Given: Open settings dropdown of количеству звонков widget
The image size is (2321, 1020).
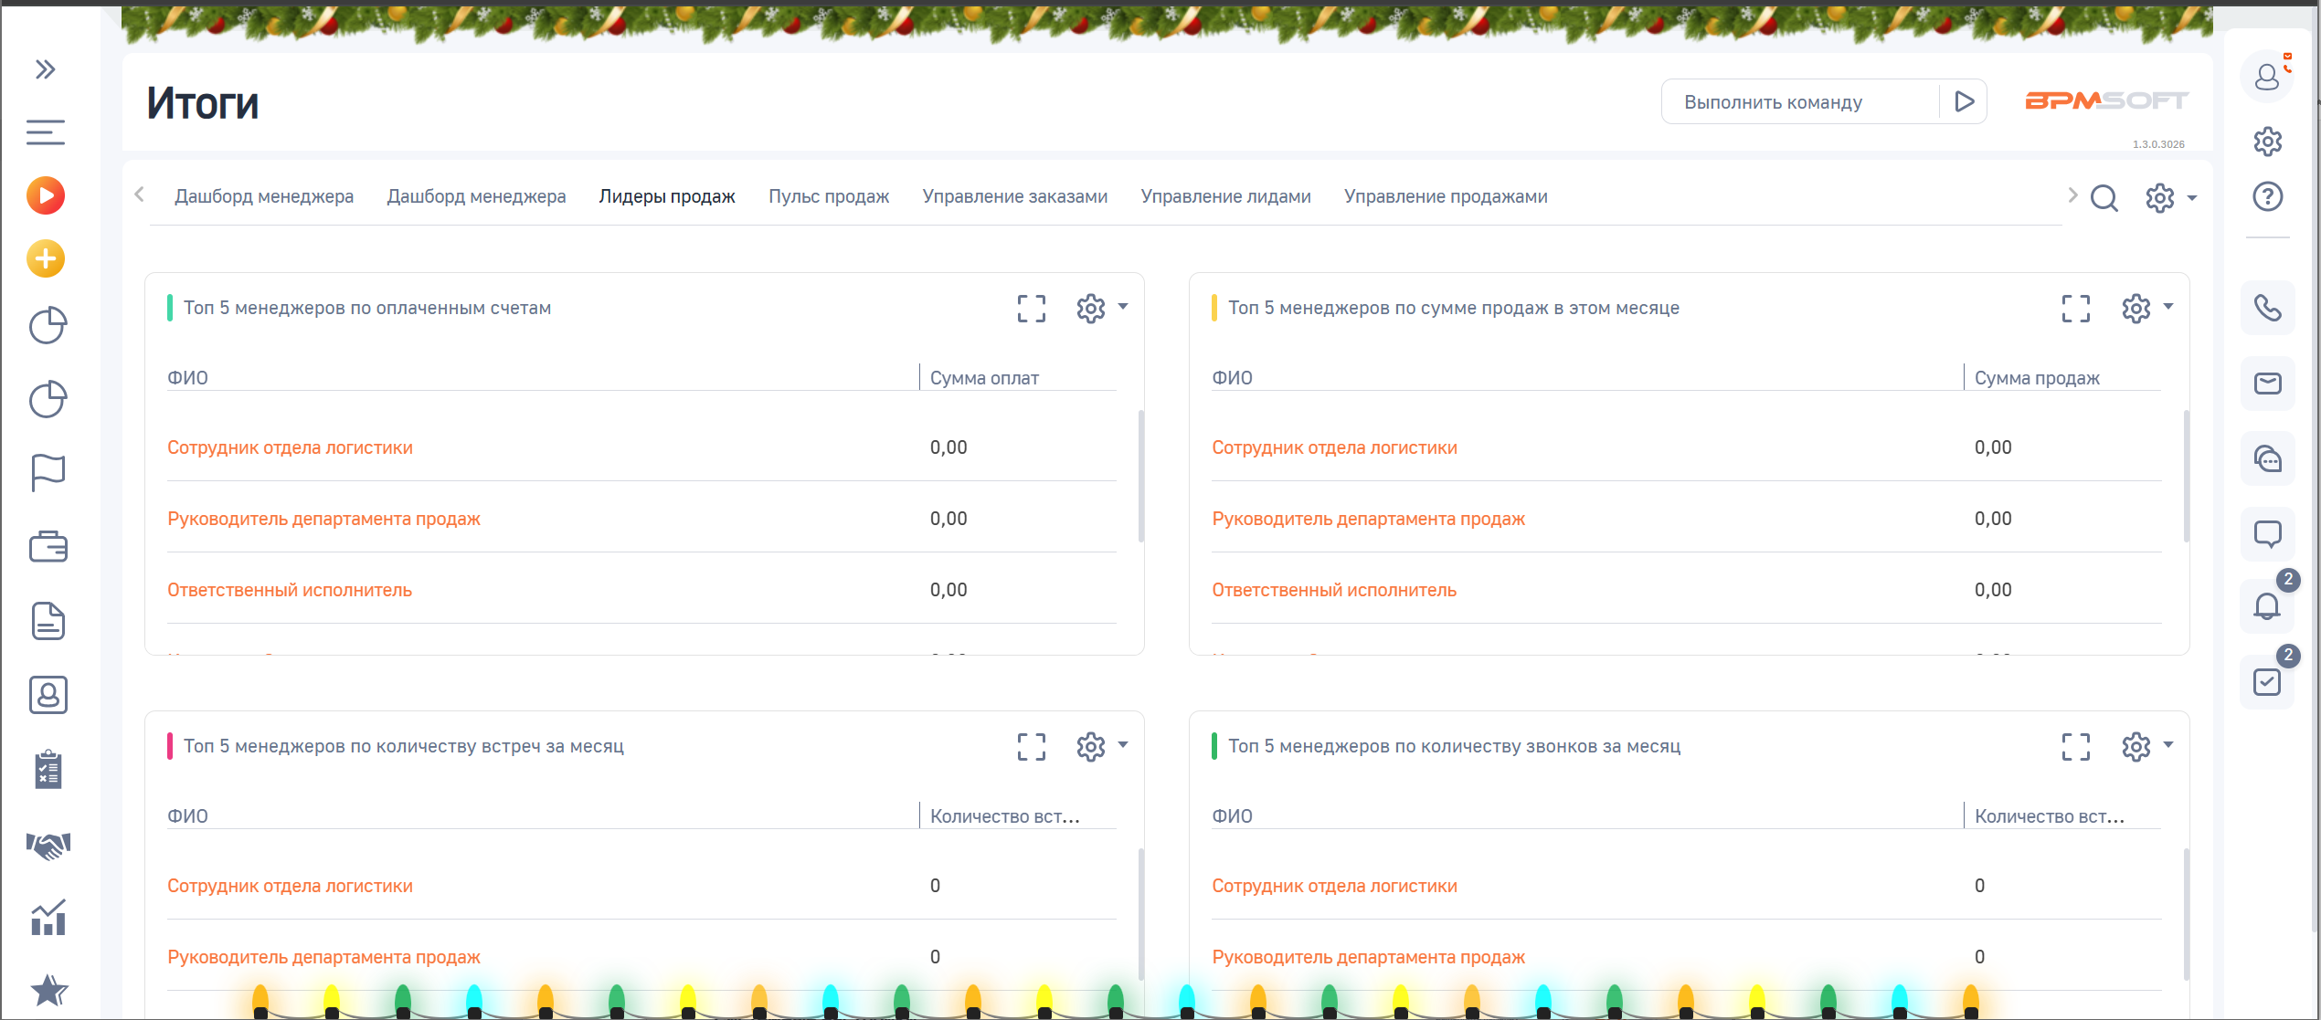Looking at the screenshot, I should (x=2146, y=747).
